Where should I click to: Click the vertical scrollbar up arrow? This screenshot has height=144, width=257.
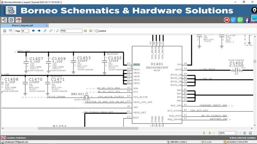coord(255,36)
